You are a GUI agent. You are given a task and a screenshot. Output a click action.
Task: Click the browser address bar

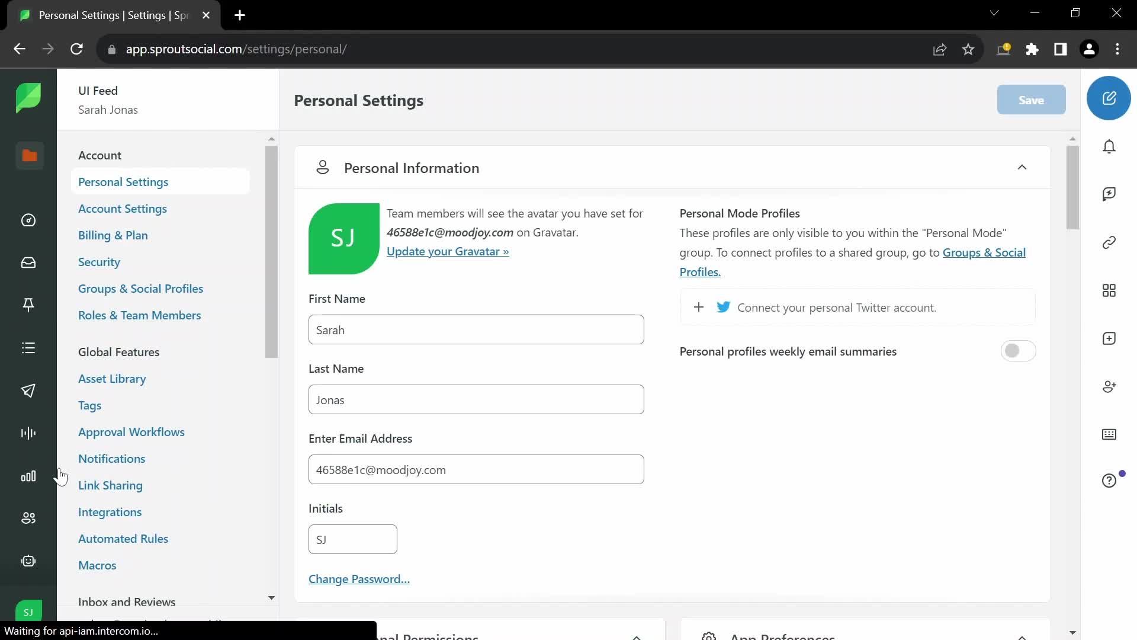point(521,49)
